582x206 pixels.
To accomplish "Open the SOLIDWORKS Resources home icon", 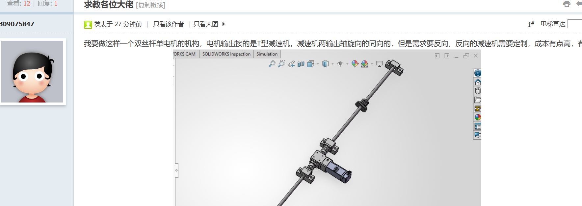I will 478,82.
